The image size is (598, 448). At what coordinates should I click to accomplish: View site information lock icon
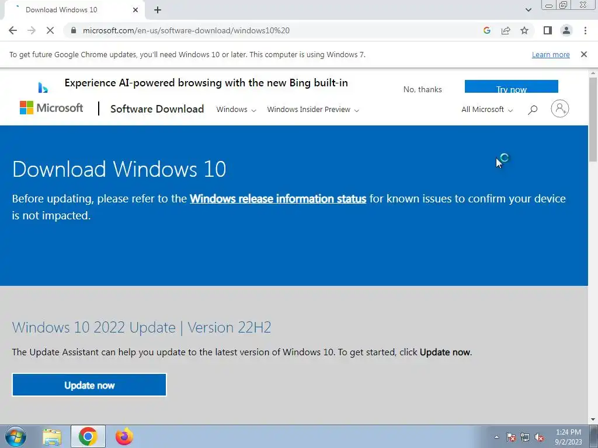(74, 30)
